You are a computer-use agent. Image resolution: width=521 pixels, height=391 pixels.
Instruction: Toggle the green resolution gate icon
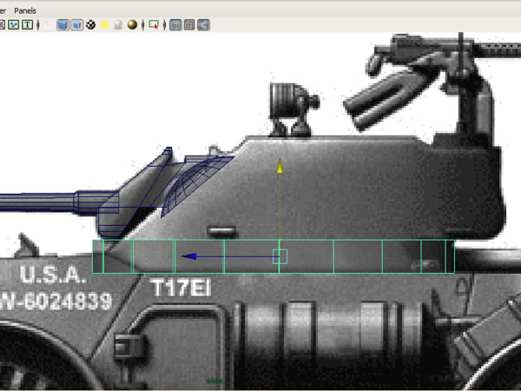(x=13, y=24)
